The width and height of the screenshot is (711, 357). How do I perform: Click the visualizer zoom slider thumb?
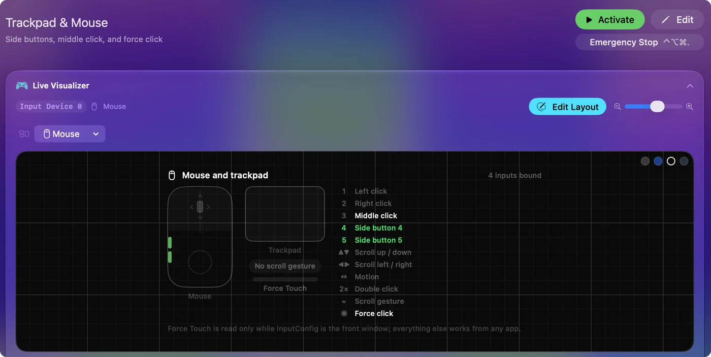(x=657, y=106)
